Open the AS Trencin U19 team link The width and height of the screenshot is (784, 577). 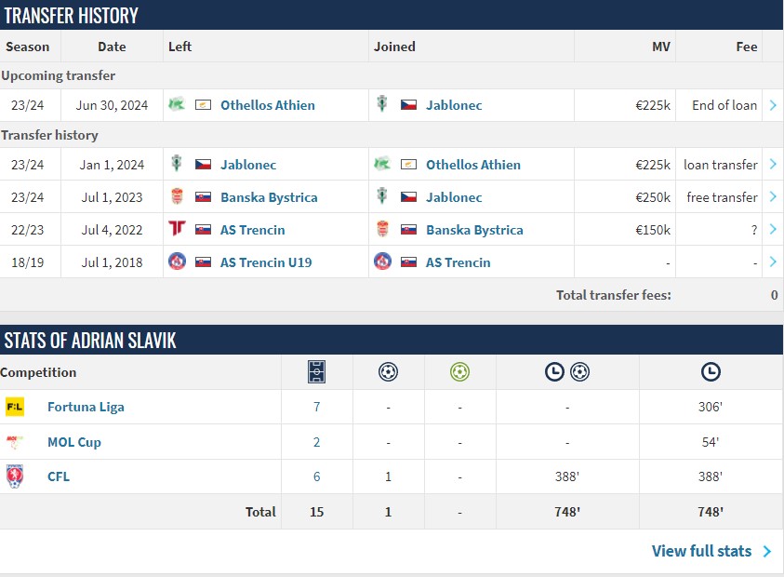(x=266, y=262)
